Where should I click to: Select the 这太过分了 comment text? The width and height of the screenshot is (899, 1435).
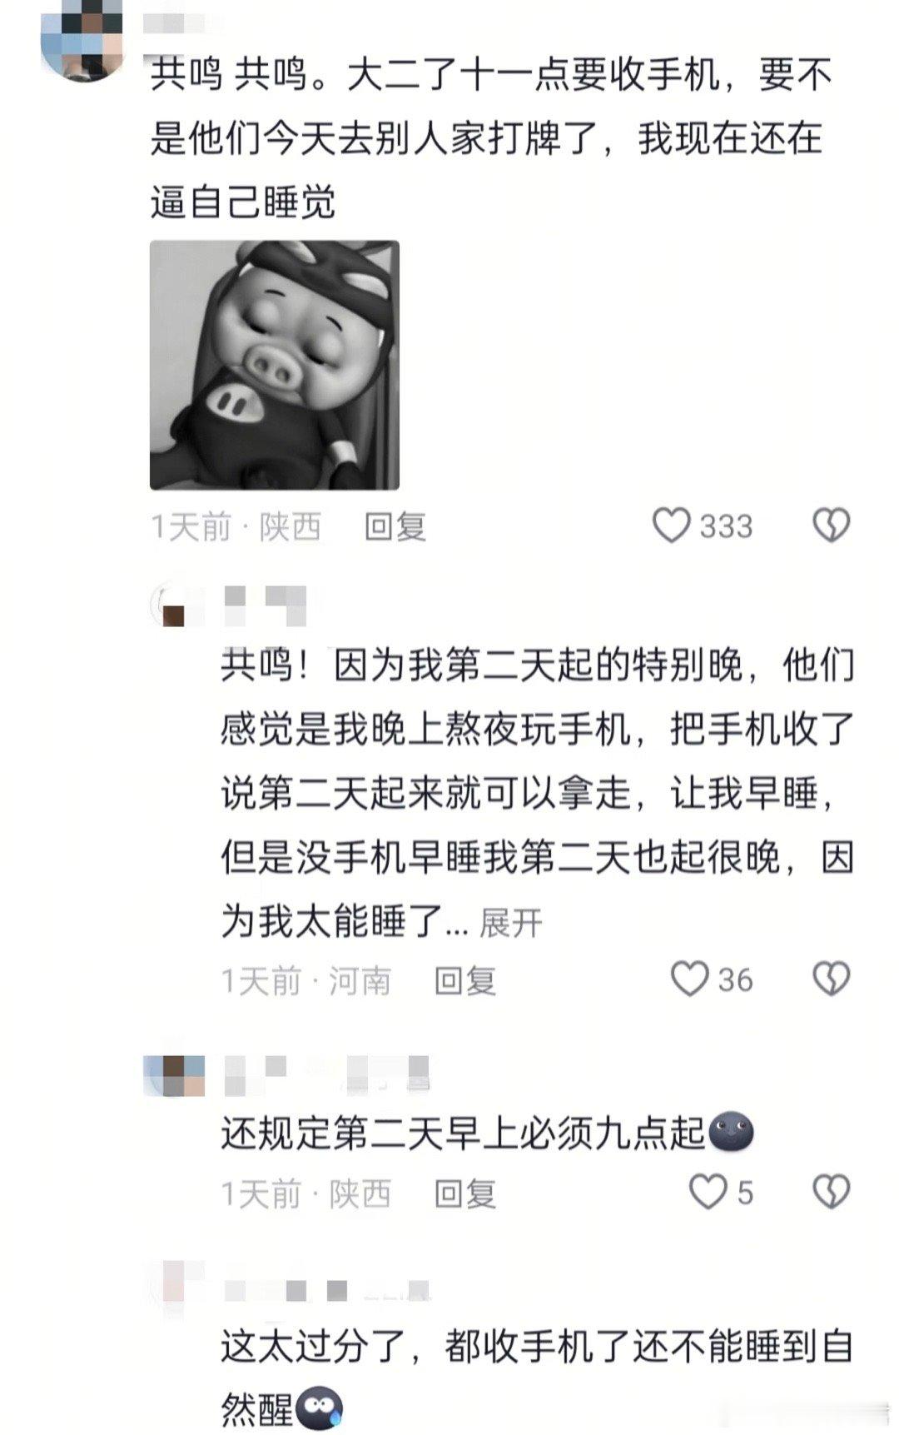pyautogui.click(x=537, y=1378)
